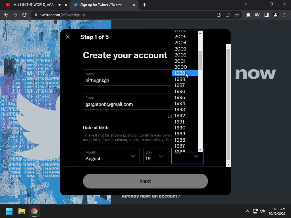
Task: Choose 1997 in the year list
Action: coord(185,85)
